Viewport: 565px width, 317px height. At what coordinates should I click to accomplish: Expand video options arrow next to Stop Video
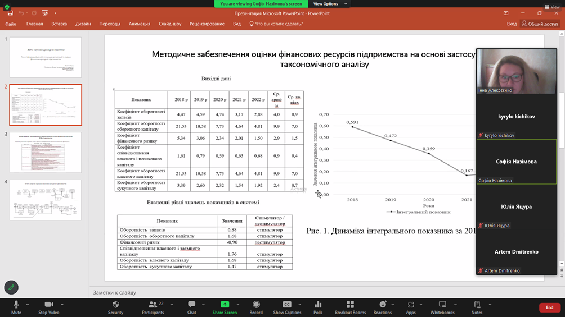click(x=62, y=305)
